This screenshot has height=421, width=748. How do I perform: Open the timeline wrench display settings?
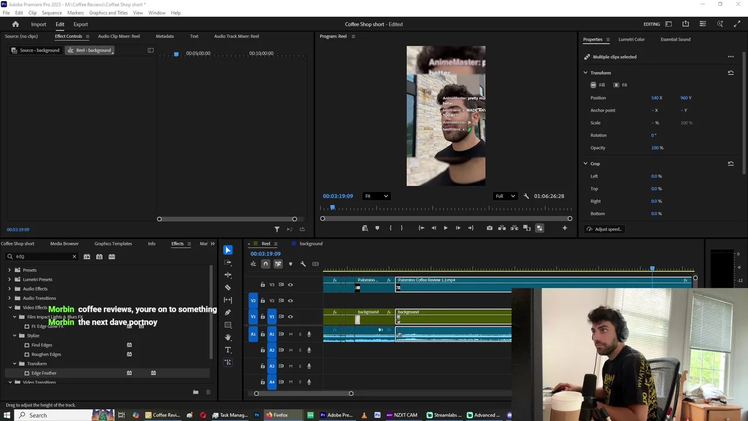tap(303, 264)
